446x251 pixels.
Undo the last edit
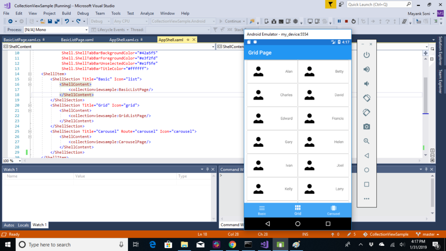(x=67, y=21)
